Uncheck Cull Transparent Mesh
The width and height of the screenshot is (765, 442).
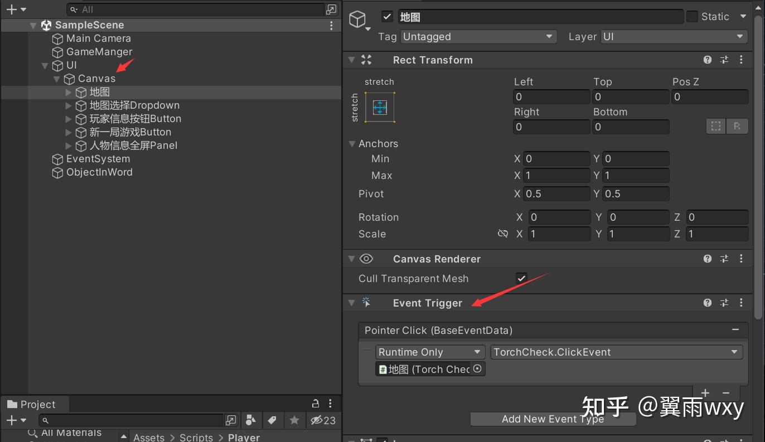pos(521,278)
